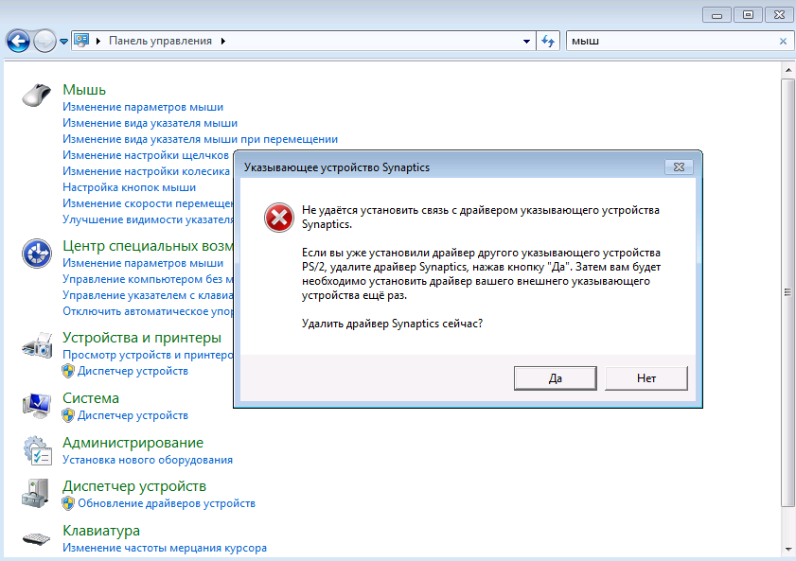Screen dimensions: 796x561
Task: Open the Устройства и принтеры icon
Action: pyautogui.click(x=37, y=345)
